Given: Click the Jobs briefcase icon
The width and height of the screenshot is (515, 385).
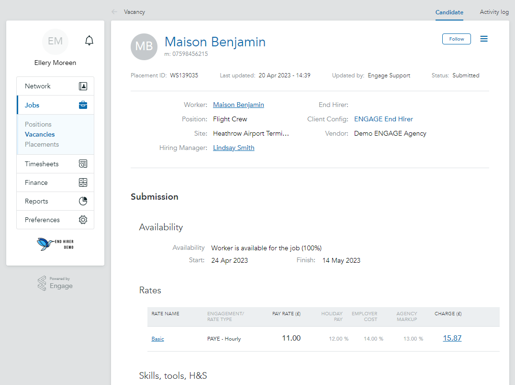Looking at the screenshot, I should pos(83,105).
